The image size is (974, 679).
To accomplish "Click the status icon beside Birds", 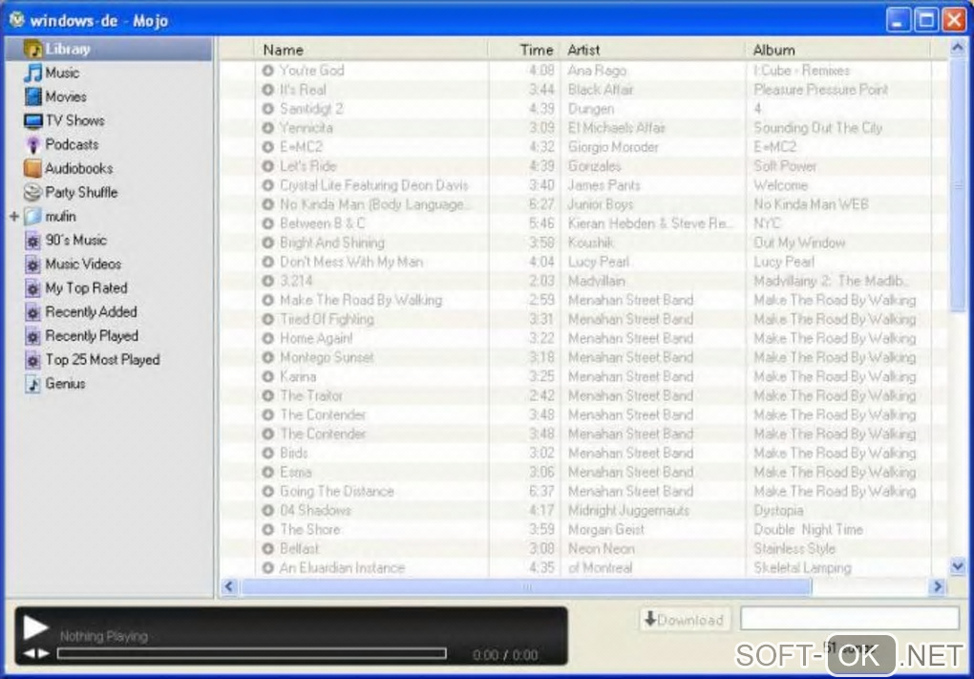I will coord(267,453).
